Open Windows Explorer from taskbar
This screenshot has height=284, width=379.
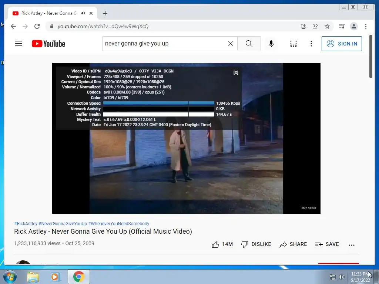click(33, 277)
